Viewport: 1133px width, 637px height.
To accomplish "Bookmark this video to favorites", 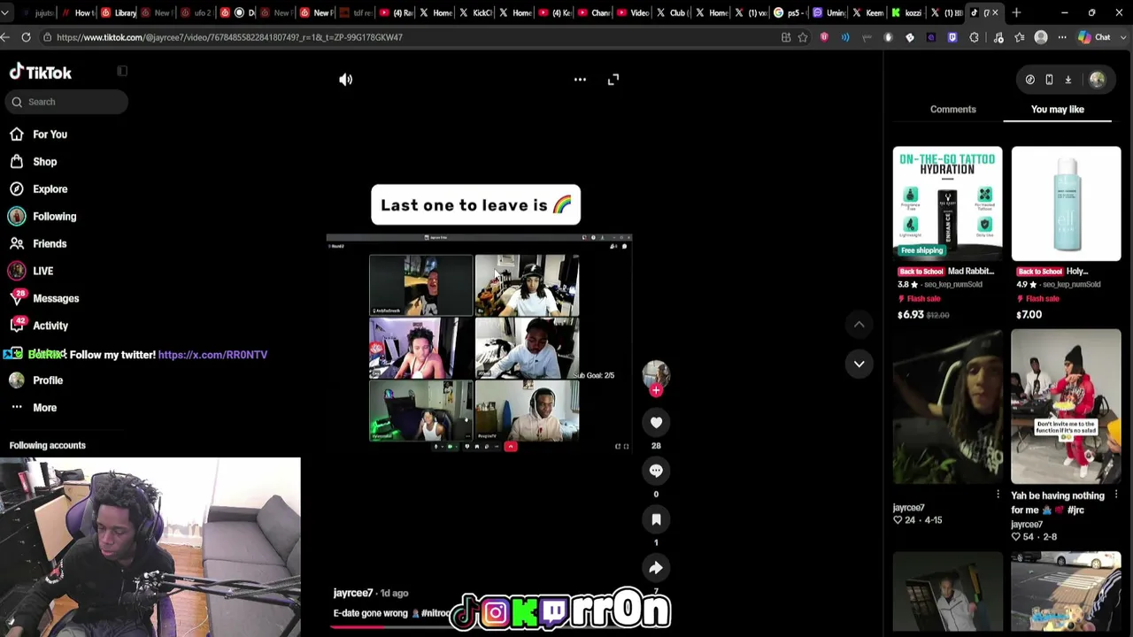I will (x=656, y=519).
